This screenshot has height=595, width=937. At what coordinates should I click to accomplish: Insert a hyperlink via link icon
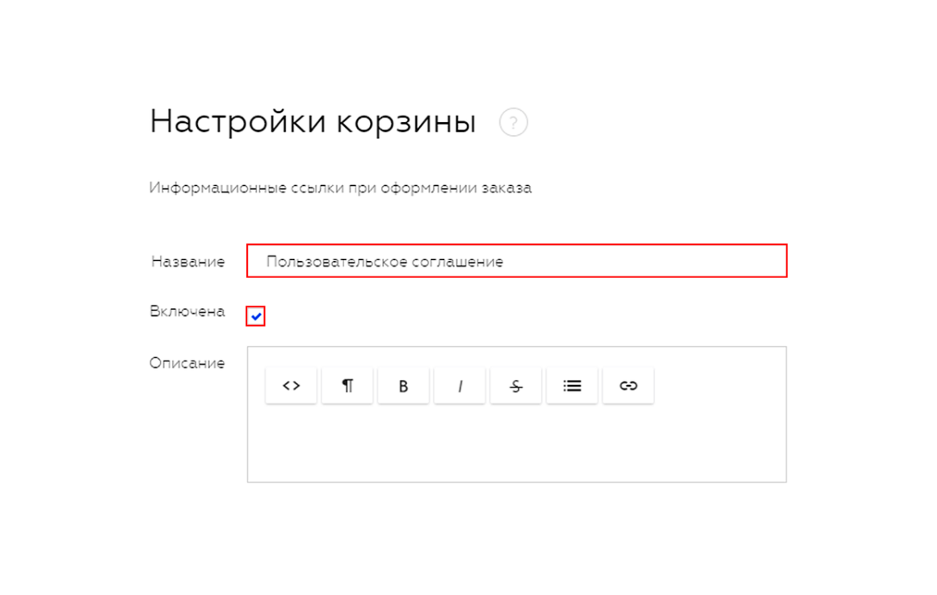(628, 386)
